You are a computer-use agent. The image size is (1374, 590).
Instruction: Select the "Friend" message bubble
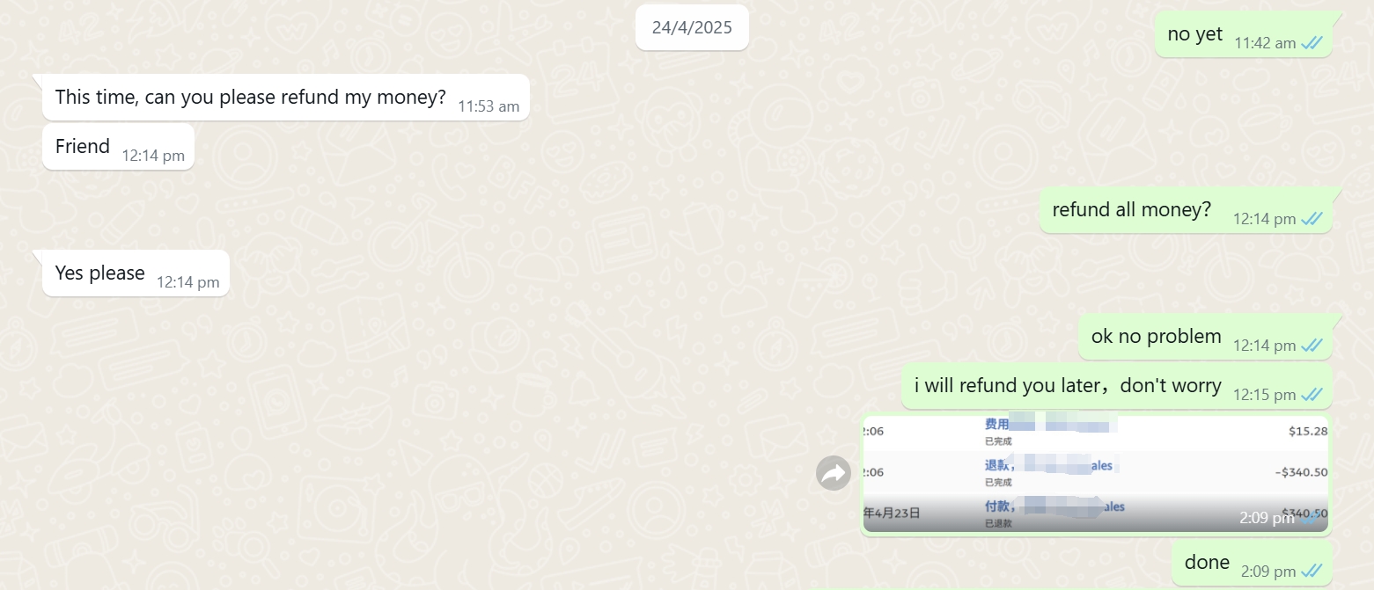[x=118, y=146]
